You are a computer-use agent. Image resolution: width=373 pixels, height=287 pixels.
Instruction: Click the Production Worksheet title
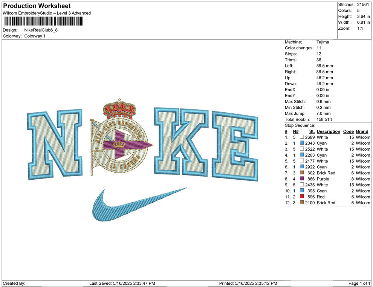click(x=37, y=6)
